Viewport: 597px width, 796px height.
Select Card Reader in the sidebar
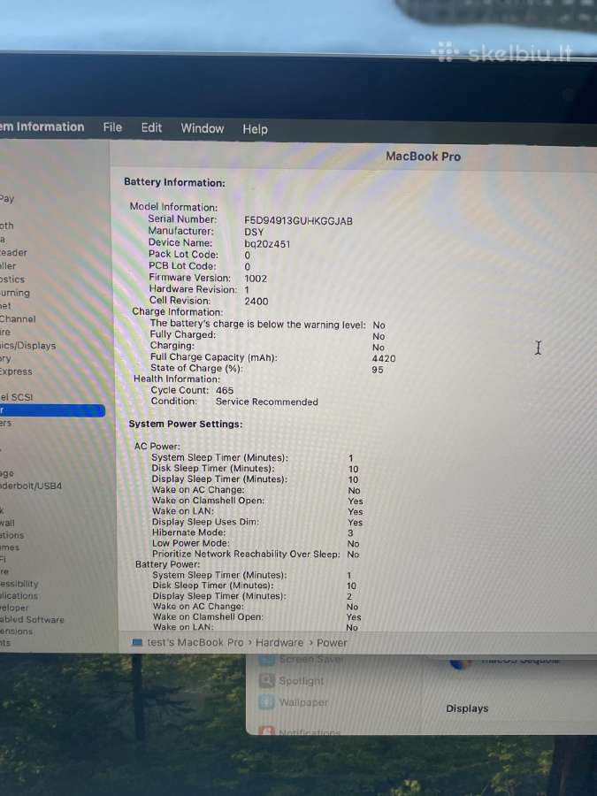[x=13, y=252]
